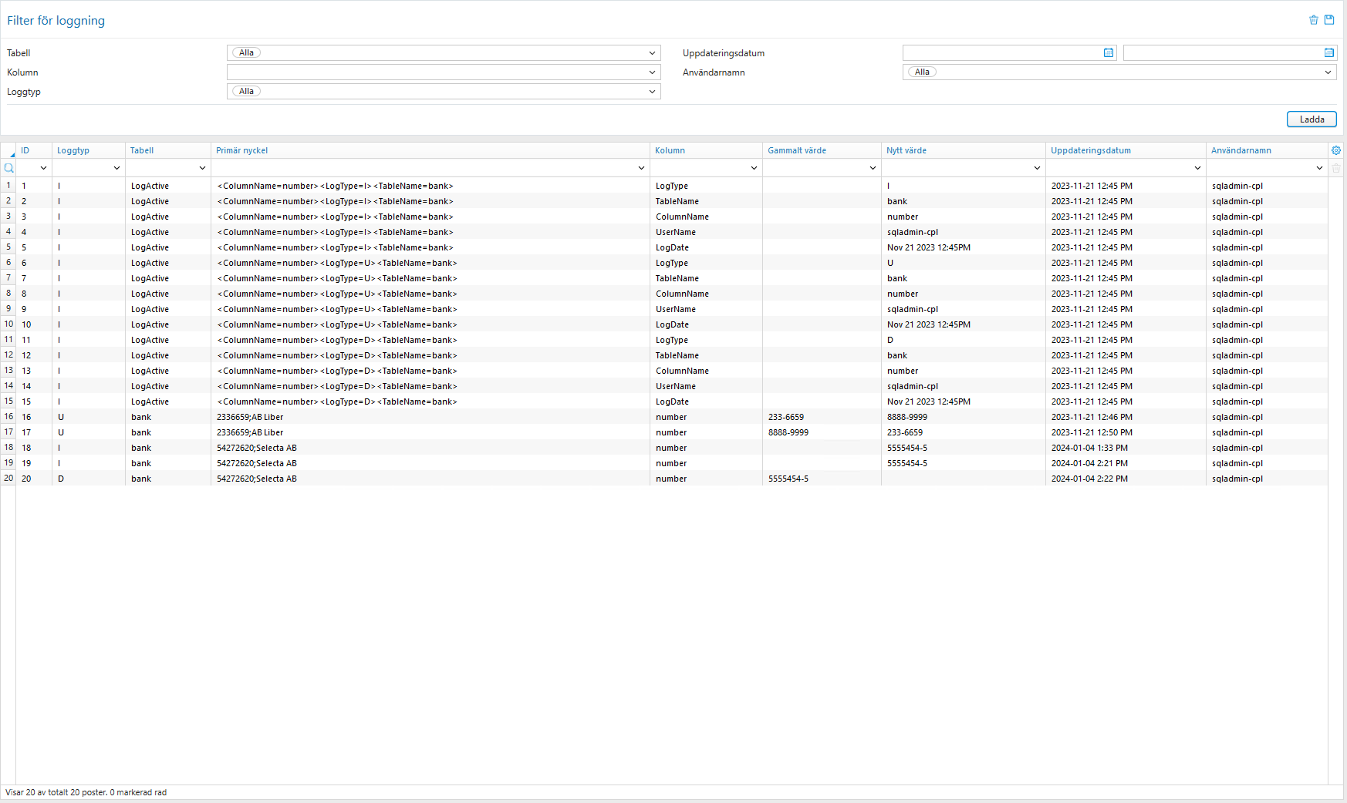This screenshot has height=803, width=1347.
Task: Open the Loggtyp column filter dropdown in the grid
Action: 116,167
